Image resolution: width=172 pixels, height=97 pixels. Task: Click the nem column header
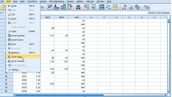tap(77, 17)
